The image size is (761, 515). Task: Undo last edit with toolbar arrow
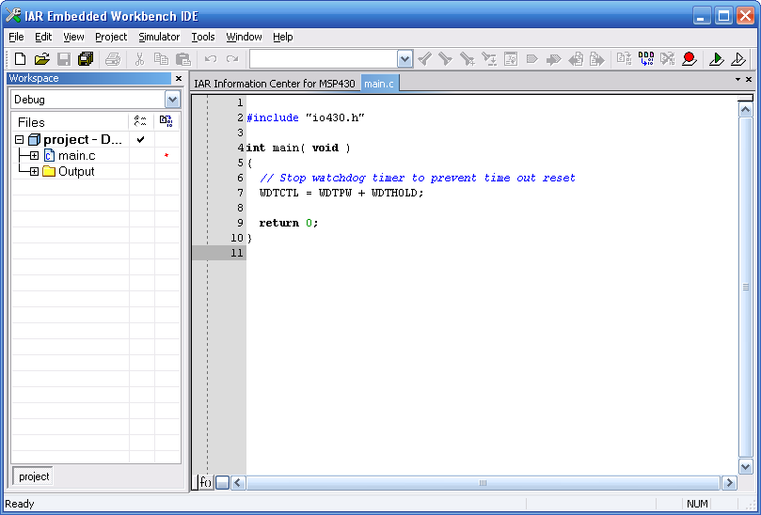click(x=210, y=59)
